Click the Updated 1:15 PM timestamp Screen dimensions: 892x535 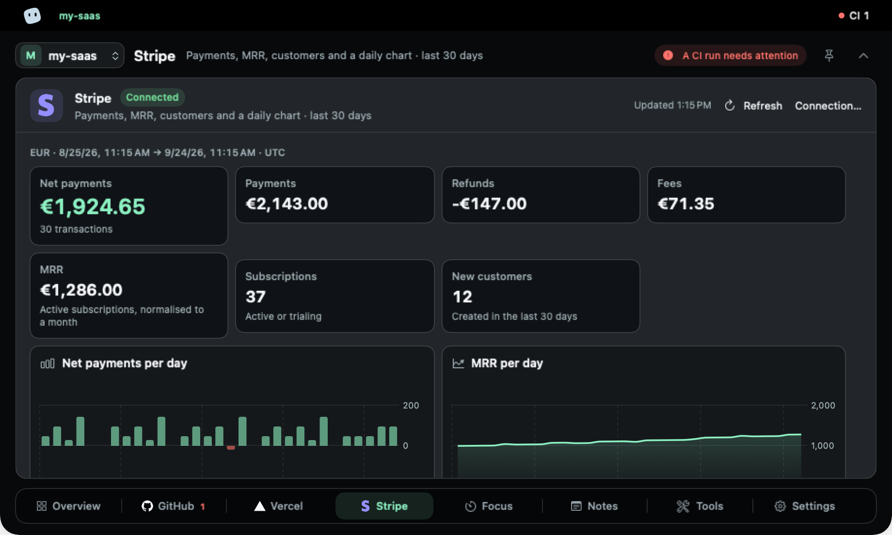coord(672,105)
